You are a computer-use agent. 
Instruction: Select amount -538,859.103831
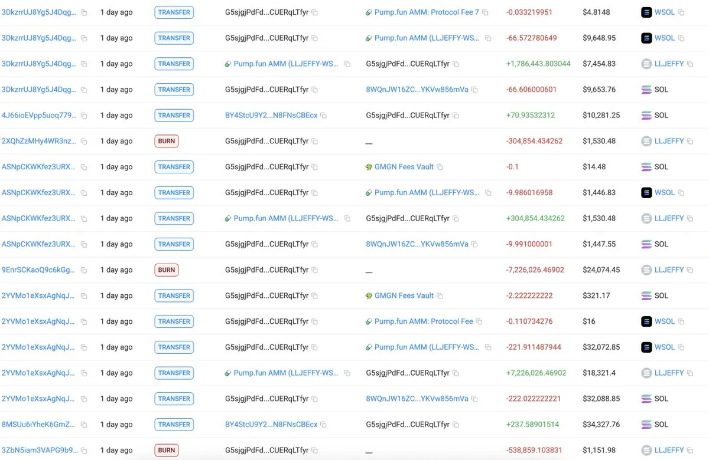534,451
